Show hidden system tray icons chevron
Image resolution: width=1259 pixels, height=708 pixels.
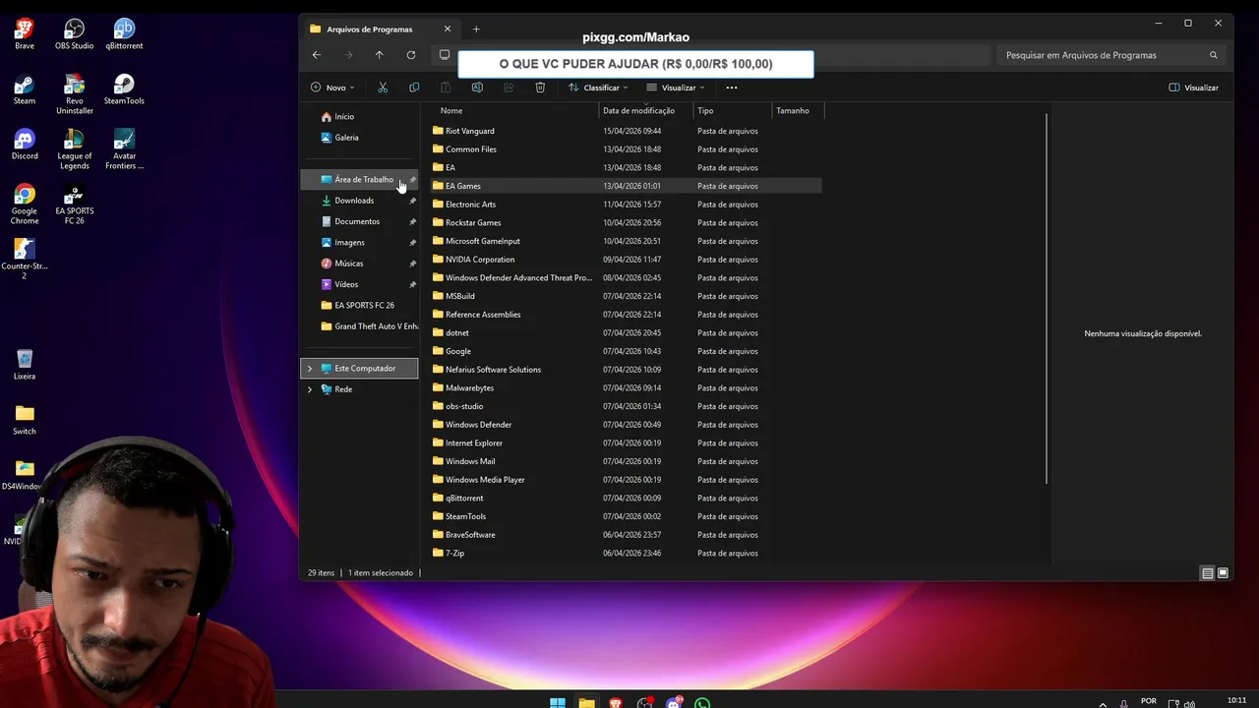click(1103, 703)
